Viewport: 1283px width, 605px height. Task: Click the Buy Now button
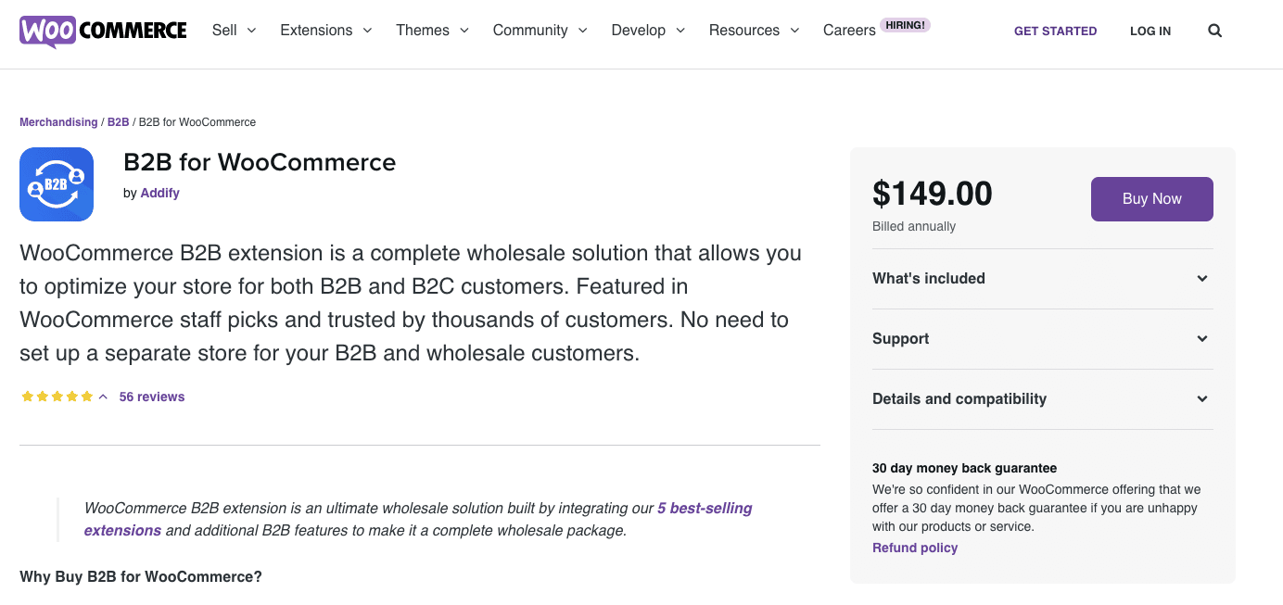tap(1152, 199)
